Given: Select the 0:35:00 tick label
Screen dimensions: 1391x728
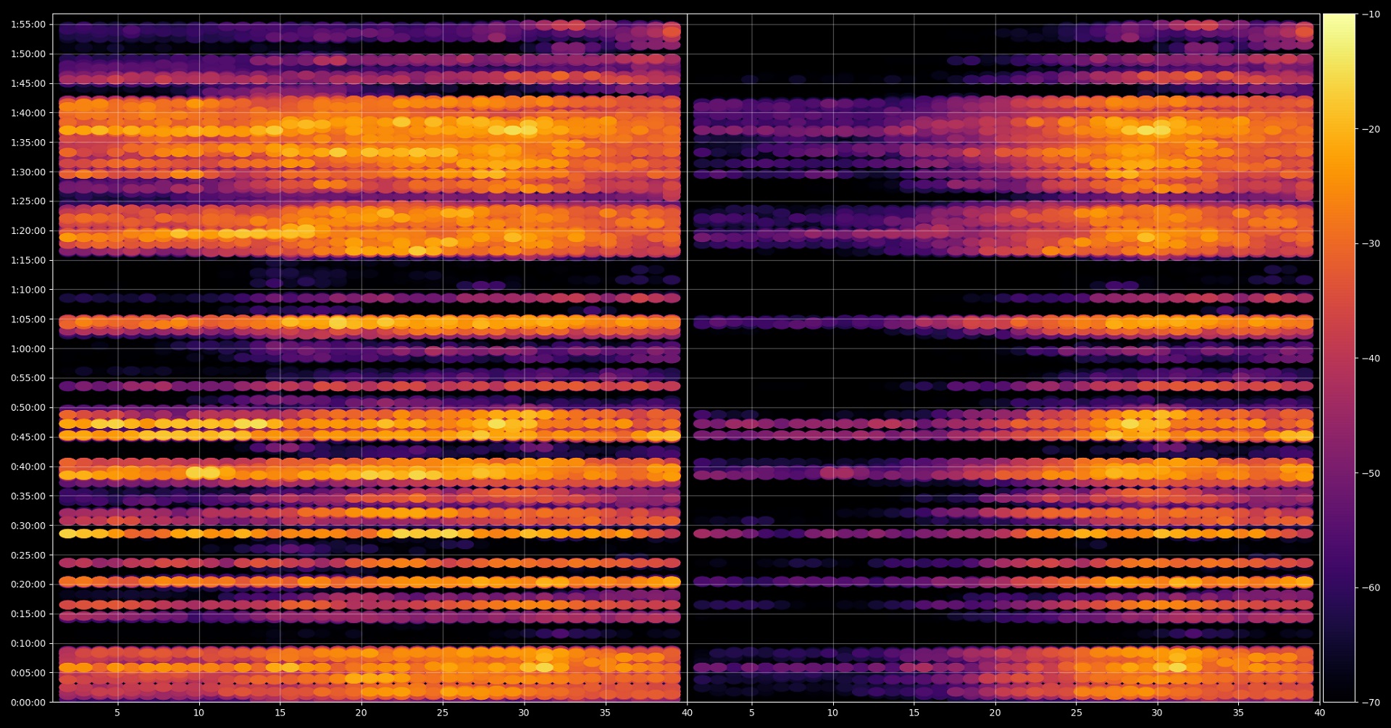Looking at the screenshot, I should [28, 496].
